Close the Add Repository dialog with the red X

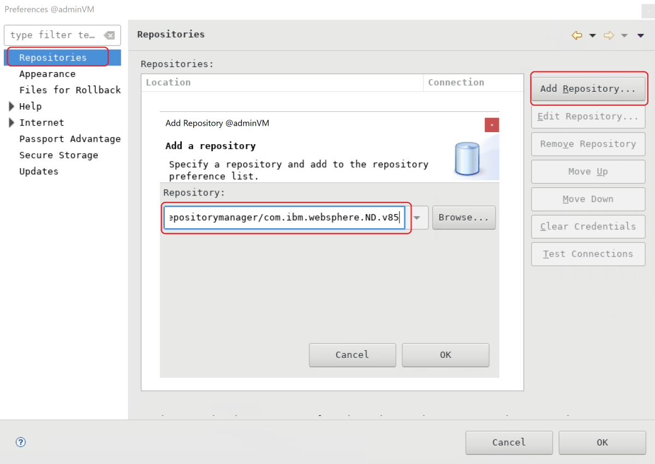[x=491, y=124]
